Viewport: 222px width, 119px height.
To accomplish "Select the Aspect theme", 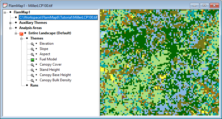I will click(45, 54).
